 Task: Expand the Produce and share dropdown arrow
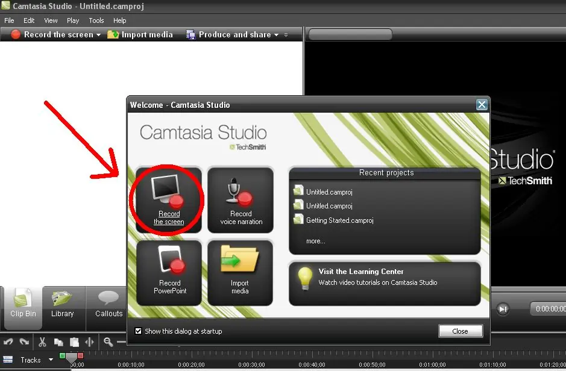point(277,35)
